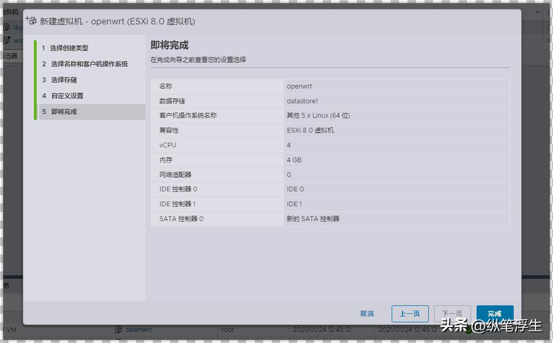Click 完成 to finish creating the VM
Image resolution: width=553 pixels, height=343 pixels.
pos(495,313)
